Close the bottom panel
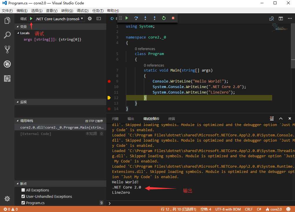 (290, 118)
